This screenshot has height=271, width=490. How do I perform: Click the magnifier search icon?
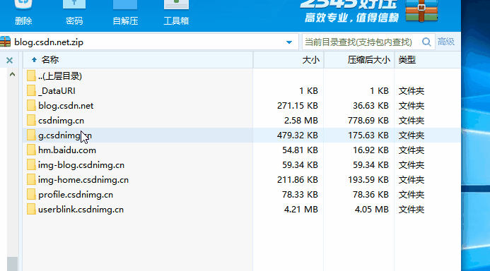point(426,42)
